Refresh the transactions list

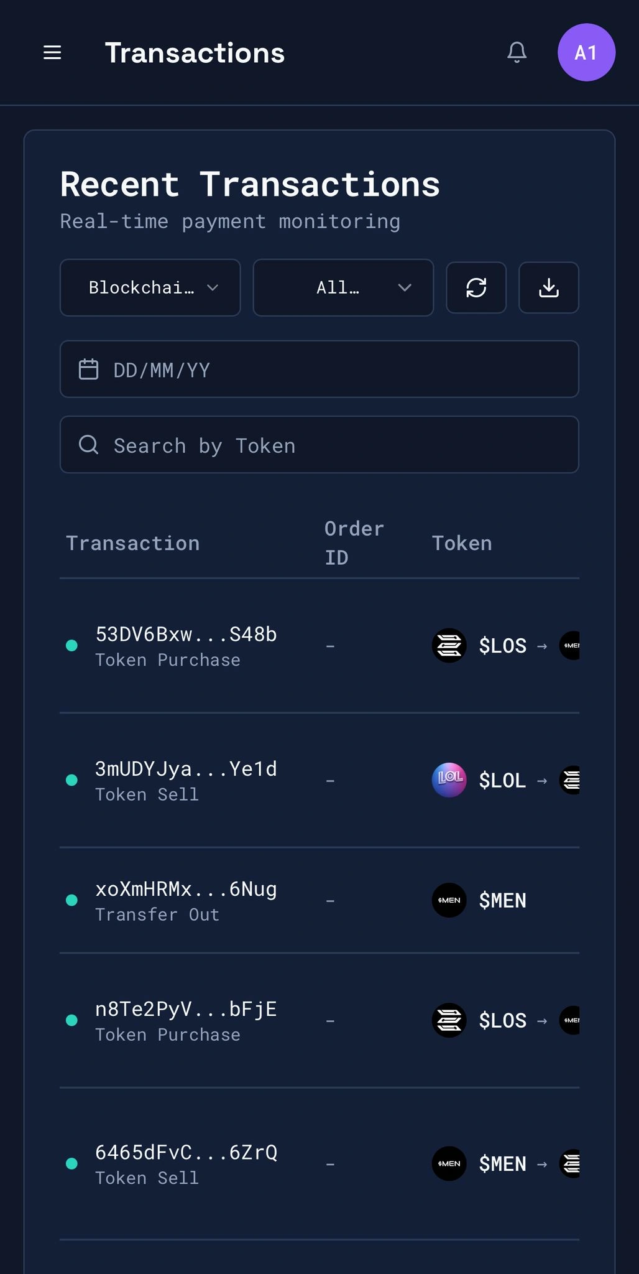[476, 287]
